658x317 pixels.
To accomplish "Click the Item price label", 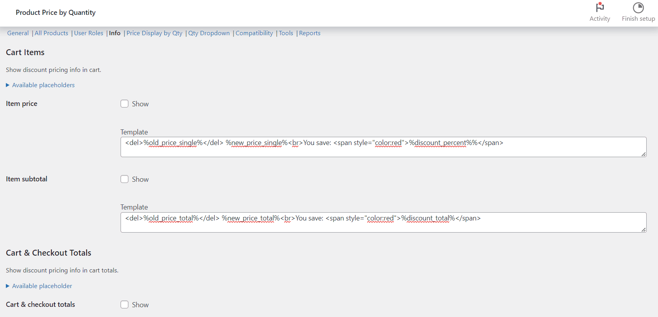I will click(22, 104).
